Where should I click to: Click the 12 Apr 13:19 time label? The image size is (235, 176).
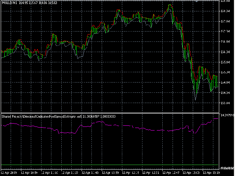click(x=211, y=173)
